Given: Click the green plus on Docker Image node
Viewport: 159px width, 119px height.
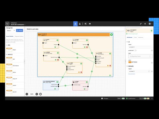Looking at the screenshot, I should 57,82.
